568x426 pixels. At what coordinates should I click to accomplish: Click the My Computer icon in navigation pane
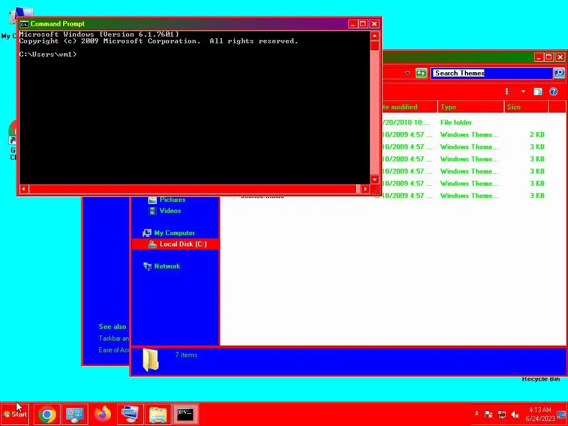pyautogui.click(x=147, y=233)
